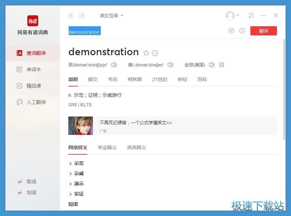Image resolution: width=291 pixels, height=216 pixels.
Task: Expand the 示威 network definition
Action: (77, 174)
